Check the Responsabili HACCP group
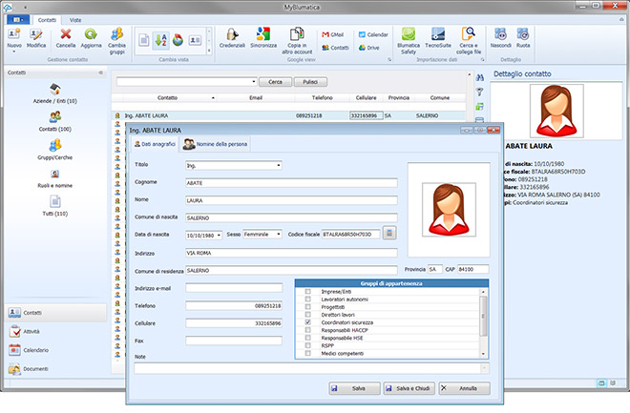This screenshot has width=630, height=413. 307,330
